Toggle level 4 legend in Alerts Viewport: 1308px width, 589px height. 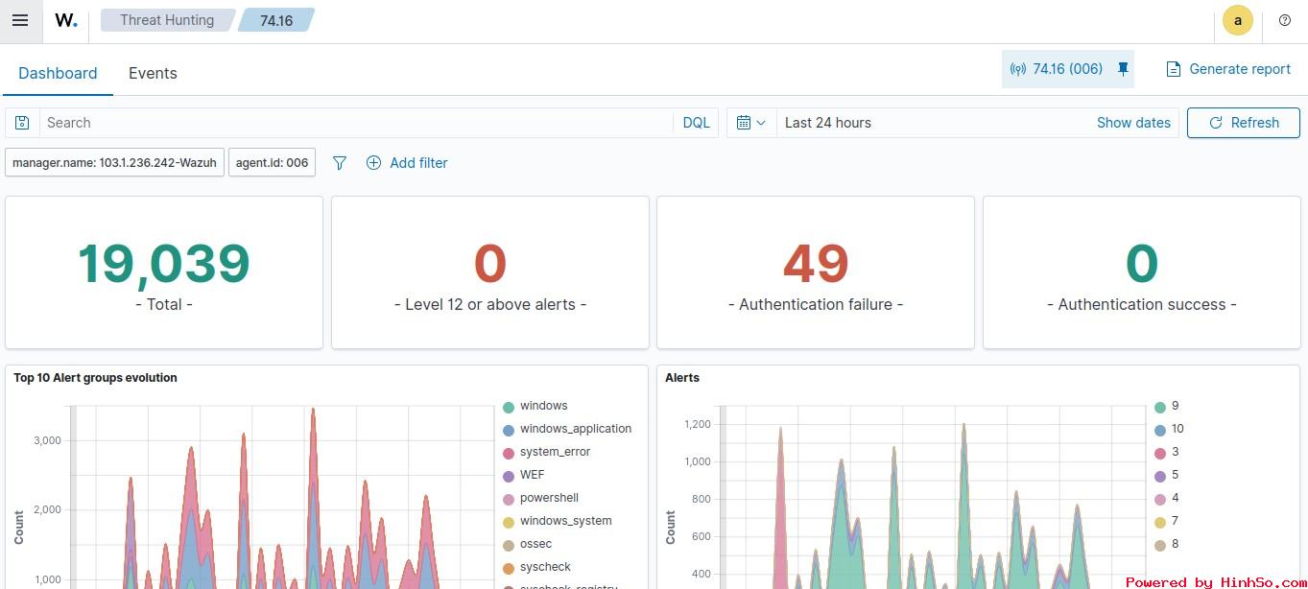[x=1167, y=498]
